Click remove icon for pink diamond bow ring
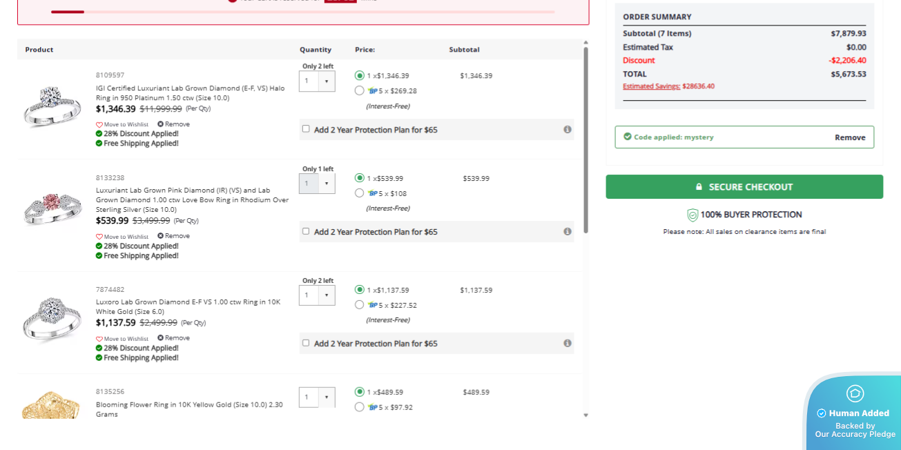The image size is (901, 450). 161,236
